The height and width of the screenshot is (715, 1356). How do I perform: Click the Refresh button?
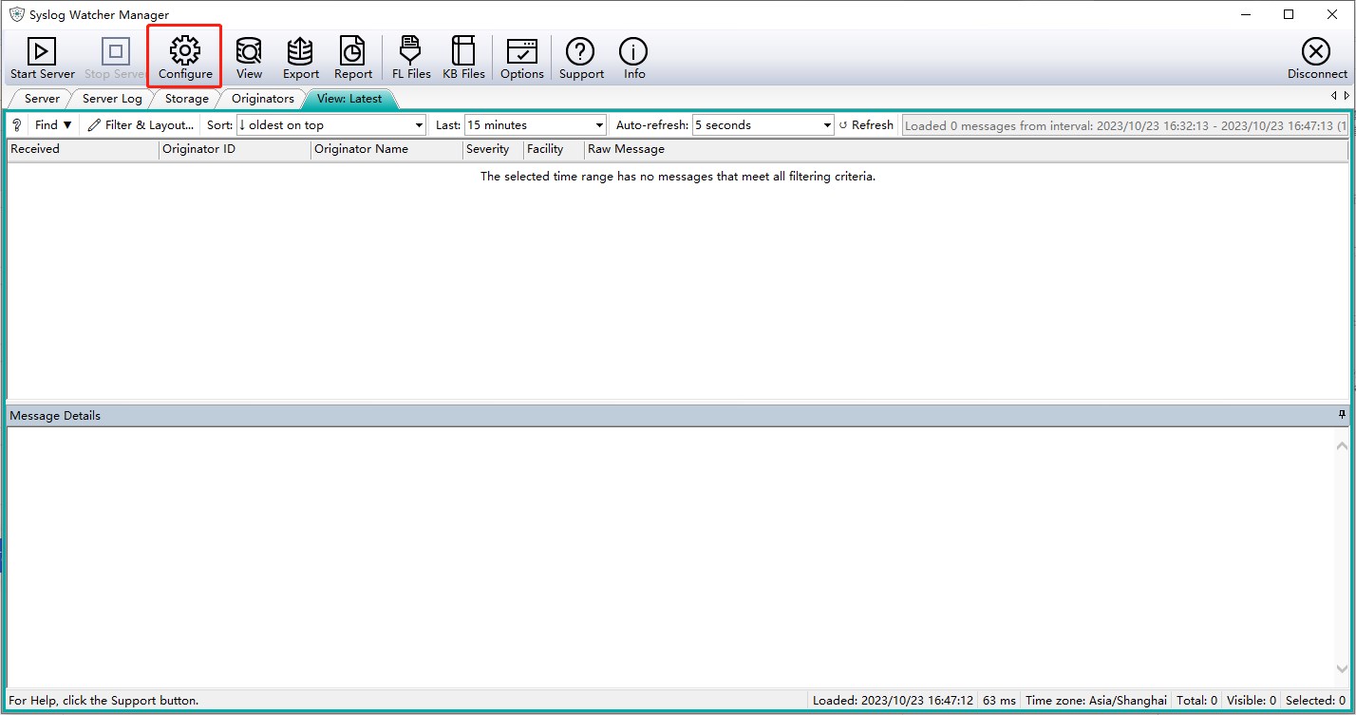pos(866,125)
